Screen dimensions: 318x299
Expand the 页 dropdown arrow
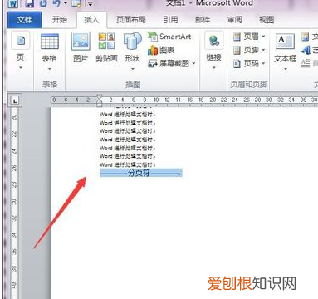click(21, 68)
